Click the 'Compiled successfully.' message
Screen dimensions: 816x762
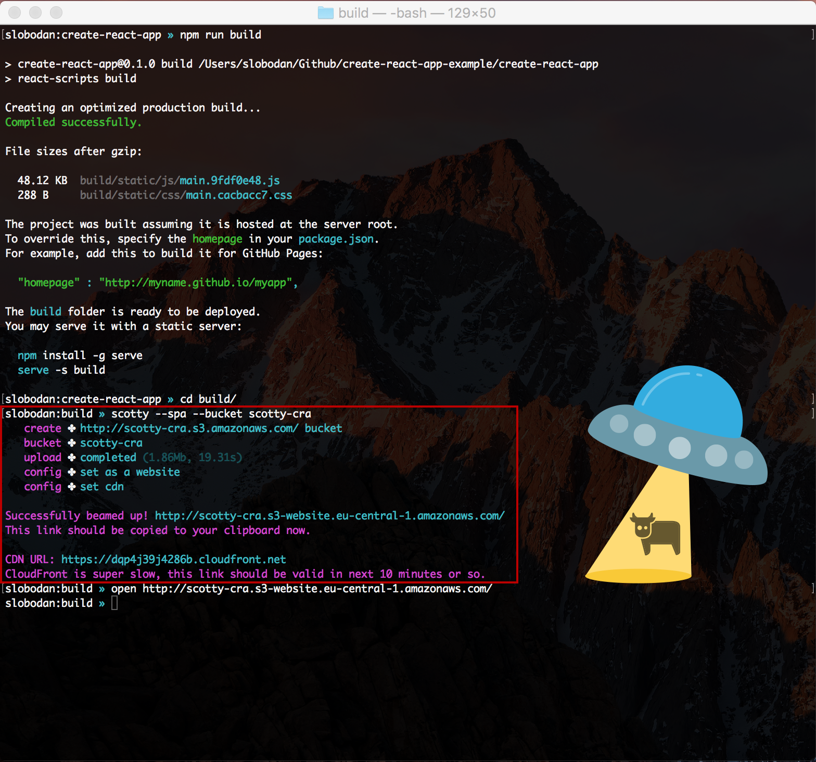pyautogui.click(x=73, y=122)
